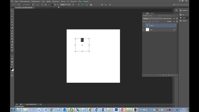Open the Opacity slider arrow
Viewport: 199px width, 112px height.
coord(177,19)
